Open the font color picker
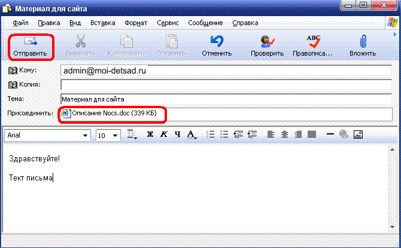The image size is (401, 248). tap(192, 135)
